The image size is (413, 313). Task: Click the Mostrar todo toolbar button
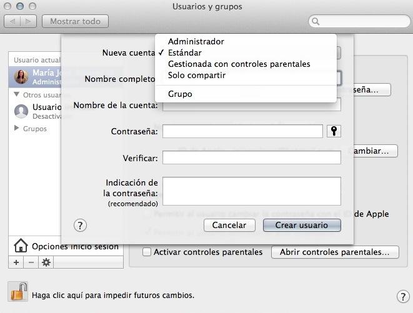[x=75, y=21]
